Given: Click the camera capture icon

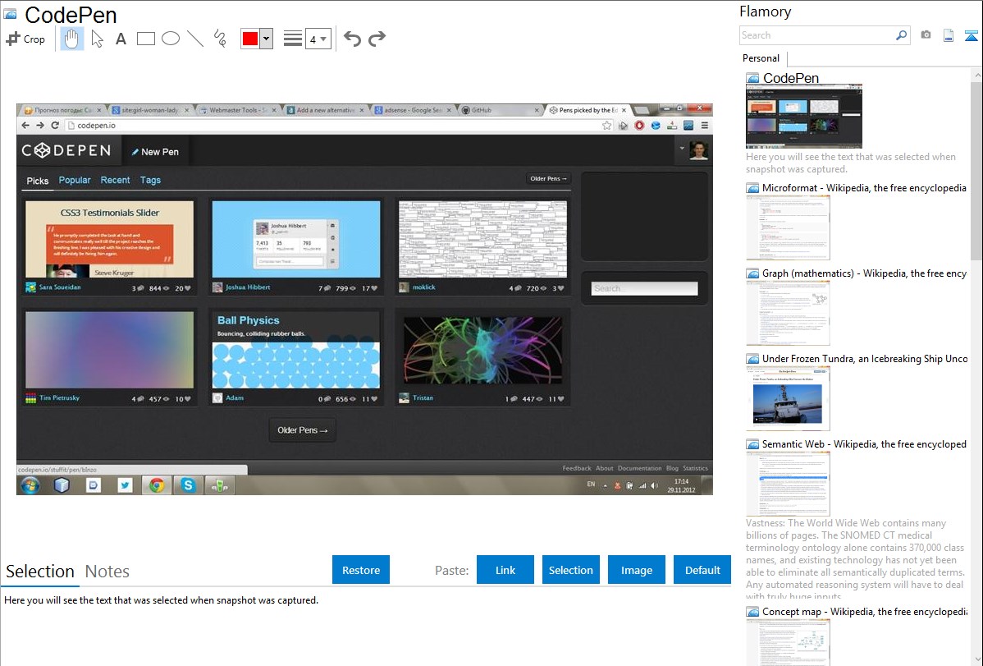Looking at the screenshot, I should point(926,35).
